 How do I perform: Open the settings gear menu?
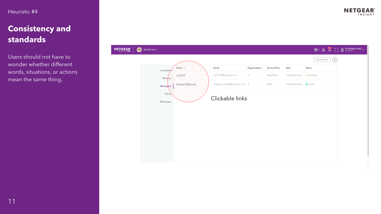click(x=316, y=50)
